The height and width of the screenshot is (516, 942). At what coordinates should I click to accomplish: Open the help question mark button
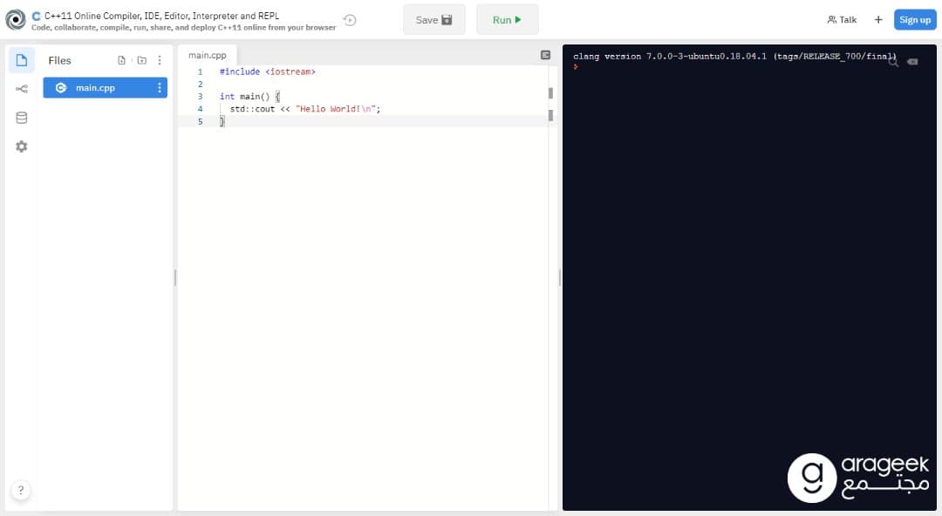(20, 490)
